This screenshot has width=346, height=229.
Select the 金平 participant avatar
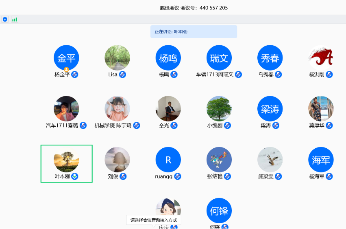66,57
